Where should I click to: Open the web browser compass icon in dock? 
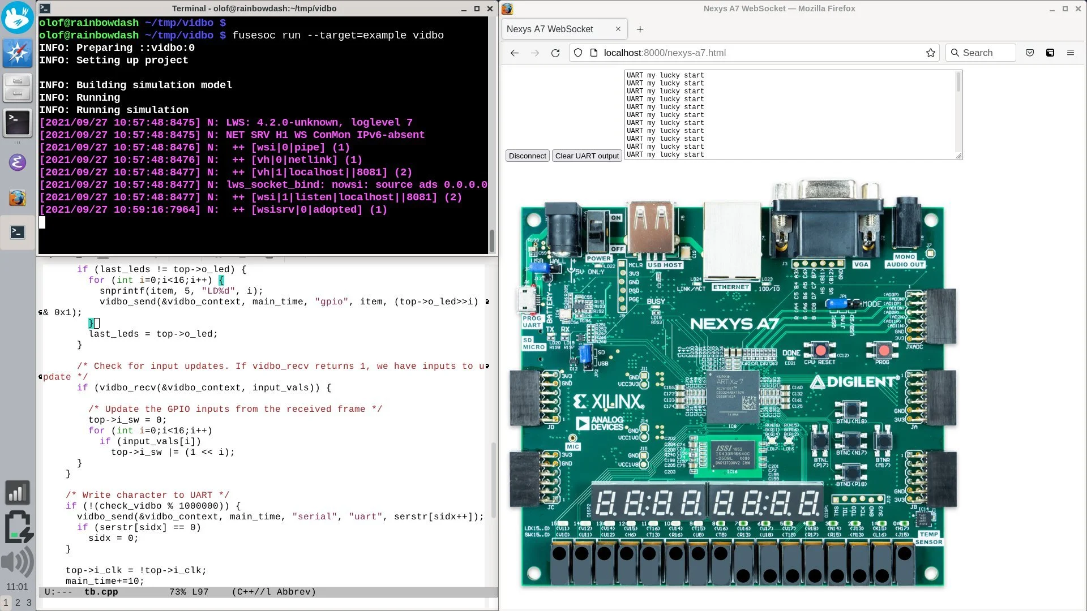[18, 53]
